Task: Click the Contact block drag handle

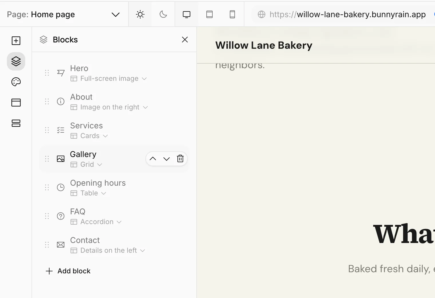Action: click(47, 245)
